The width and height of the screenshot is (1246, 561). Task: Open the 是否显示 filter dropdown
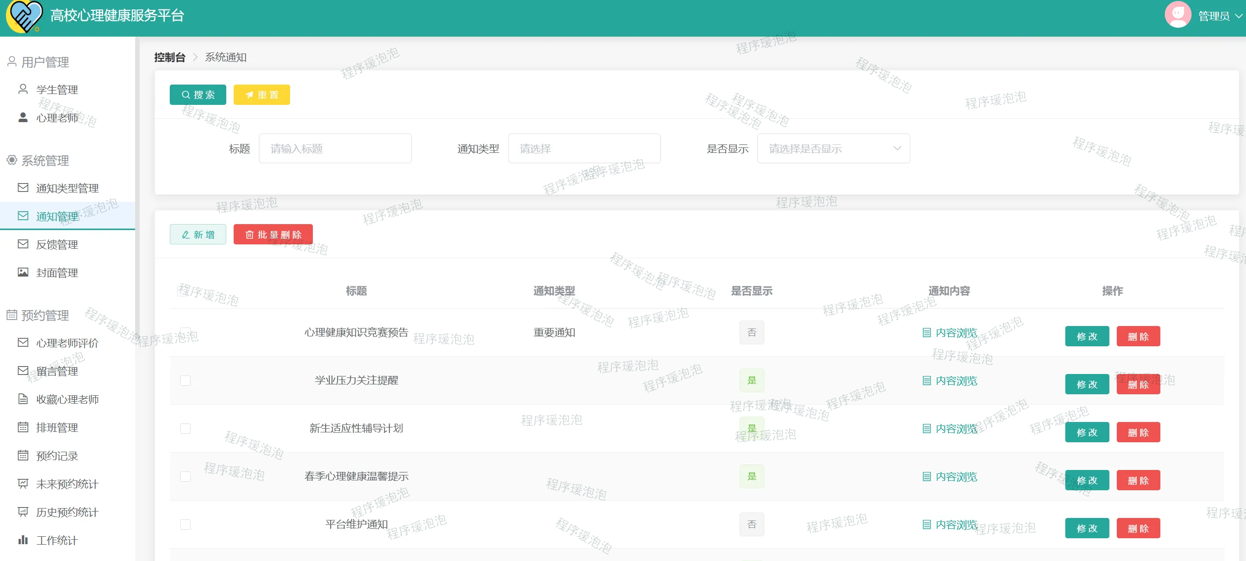(833, 148)
